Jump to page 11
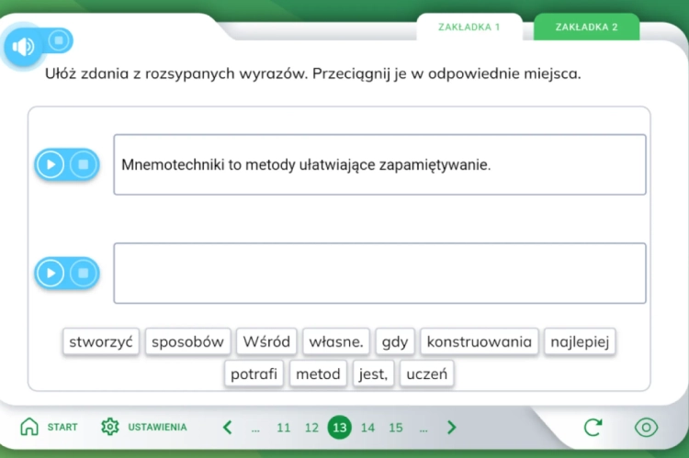The height and width of the screenshot is (458, 689). pyautogui.click(x=284, y=428)
